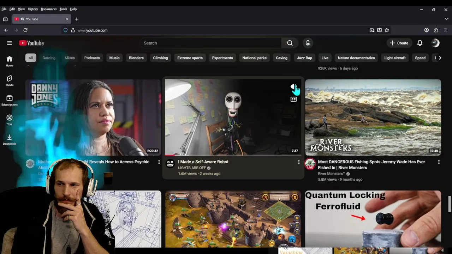This screenshot has width=452, height=254.
Task: Select the National parks filter chip
Action: tap(254, 58)
